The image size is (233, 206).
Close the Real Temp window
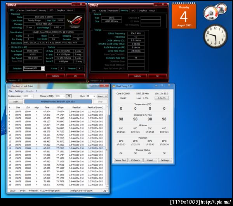(x=169, y=86)
